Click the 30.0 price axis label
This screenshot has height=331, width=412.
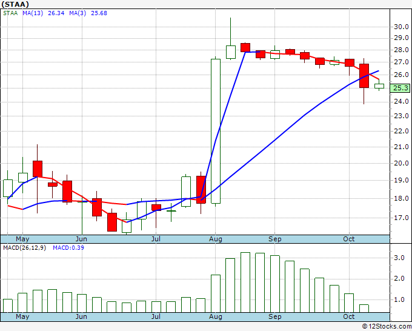point(401,27)
